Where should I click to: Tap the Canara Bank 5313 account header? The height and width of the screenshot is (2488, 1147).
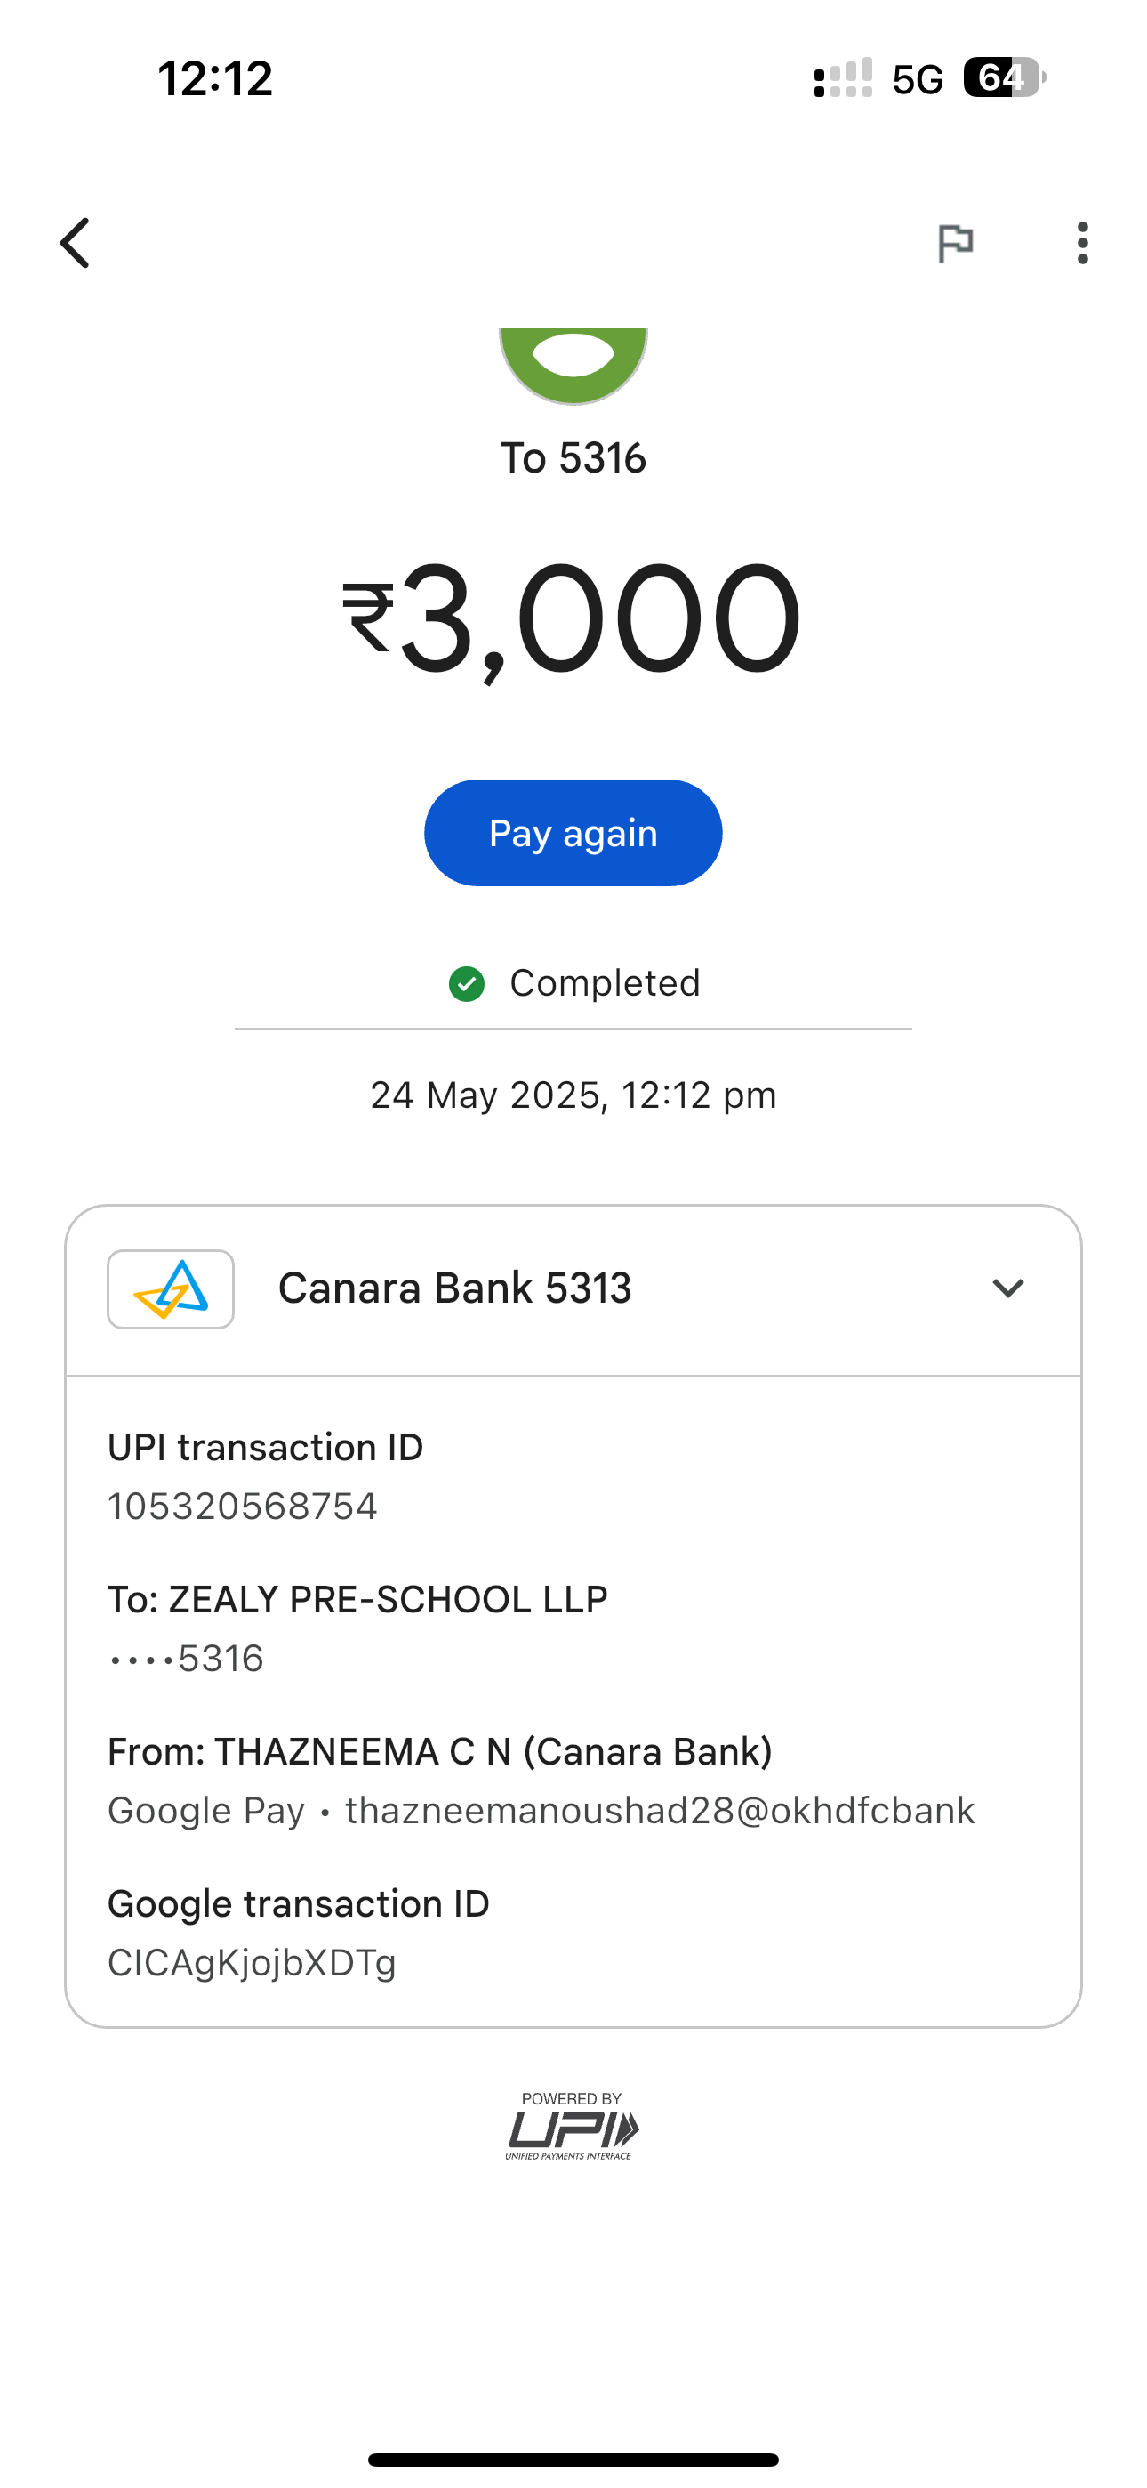[x=454, y=1288]
